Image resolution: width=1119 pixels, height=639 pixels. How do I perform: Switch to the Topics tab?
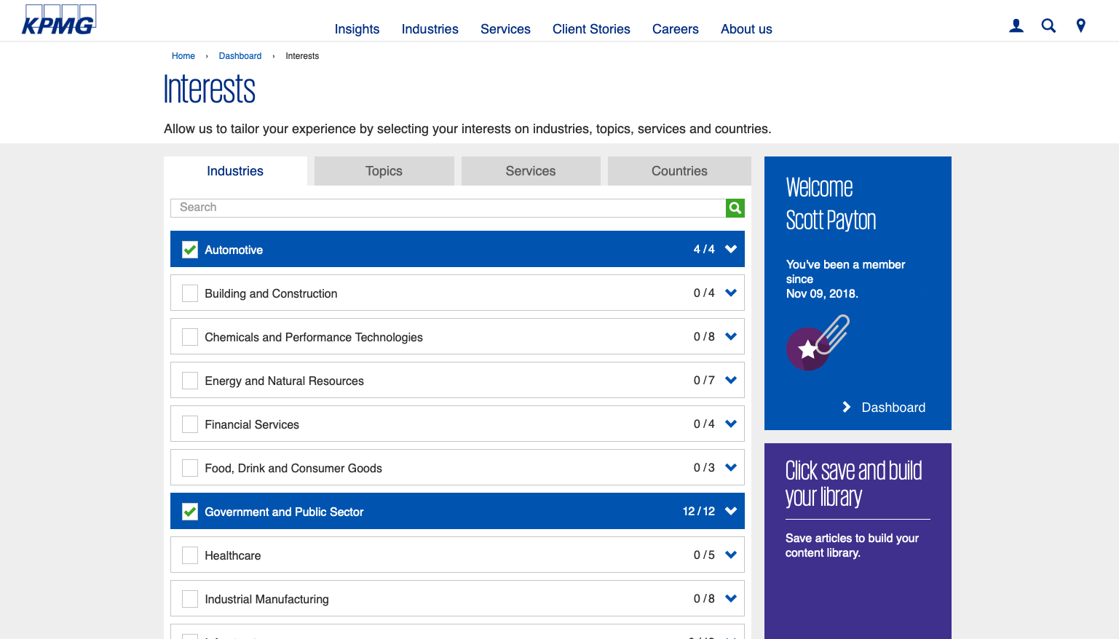[384, 171]
